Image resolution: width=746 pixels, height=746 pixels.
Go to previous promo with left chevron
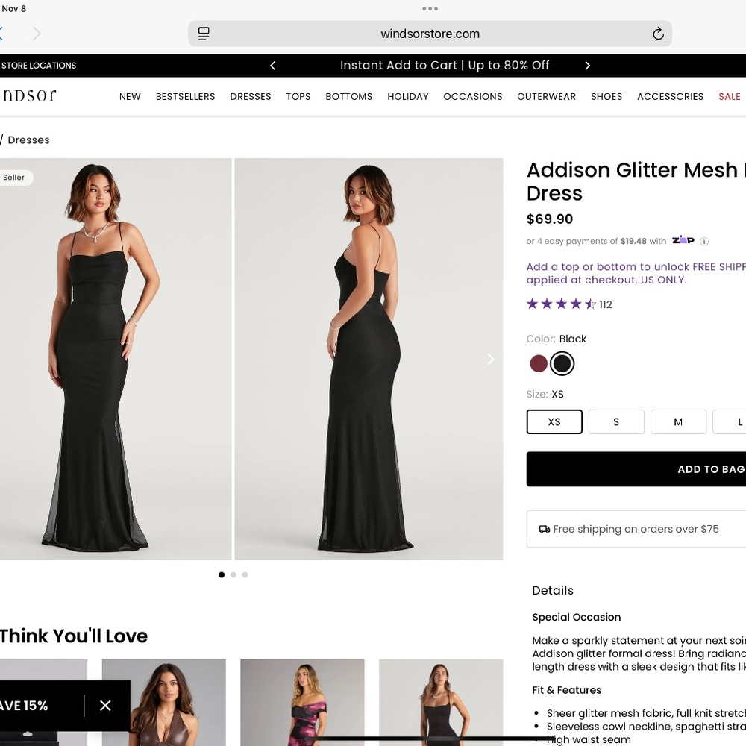(272, 66)
